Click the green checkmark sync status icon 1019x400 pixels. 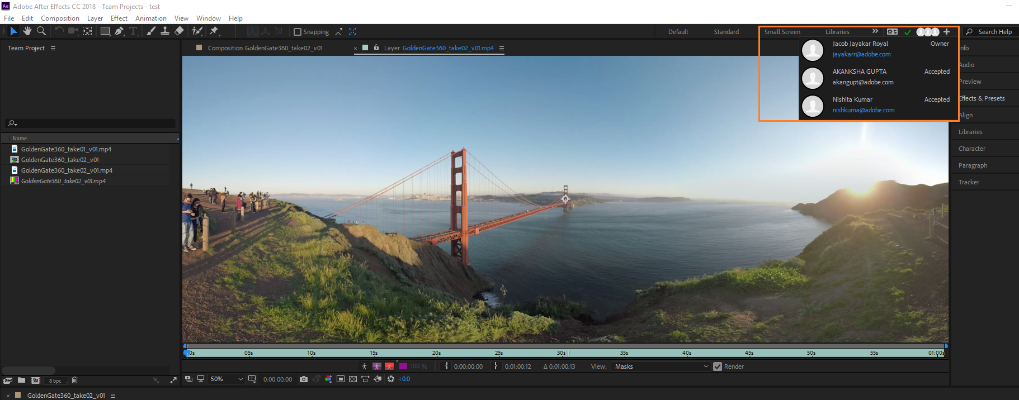point(908,32)
